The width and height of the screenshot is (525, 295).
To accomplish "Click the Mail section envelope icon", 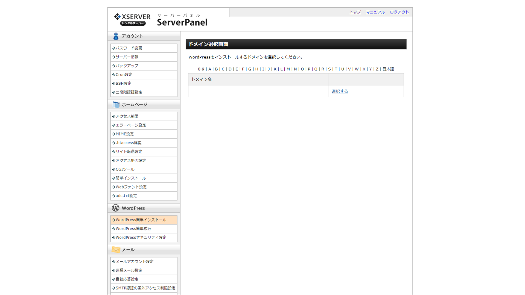I will click(116, 250).
